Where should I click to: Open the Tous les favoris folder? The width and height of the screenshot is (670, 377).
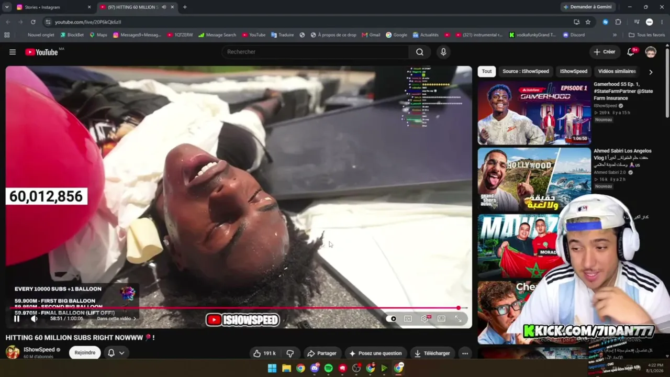pyautogui.click(x=647, y=35)
